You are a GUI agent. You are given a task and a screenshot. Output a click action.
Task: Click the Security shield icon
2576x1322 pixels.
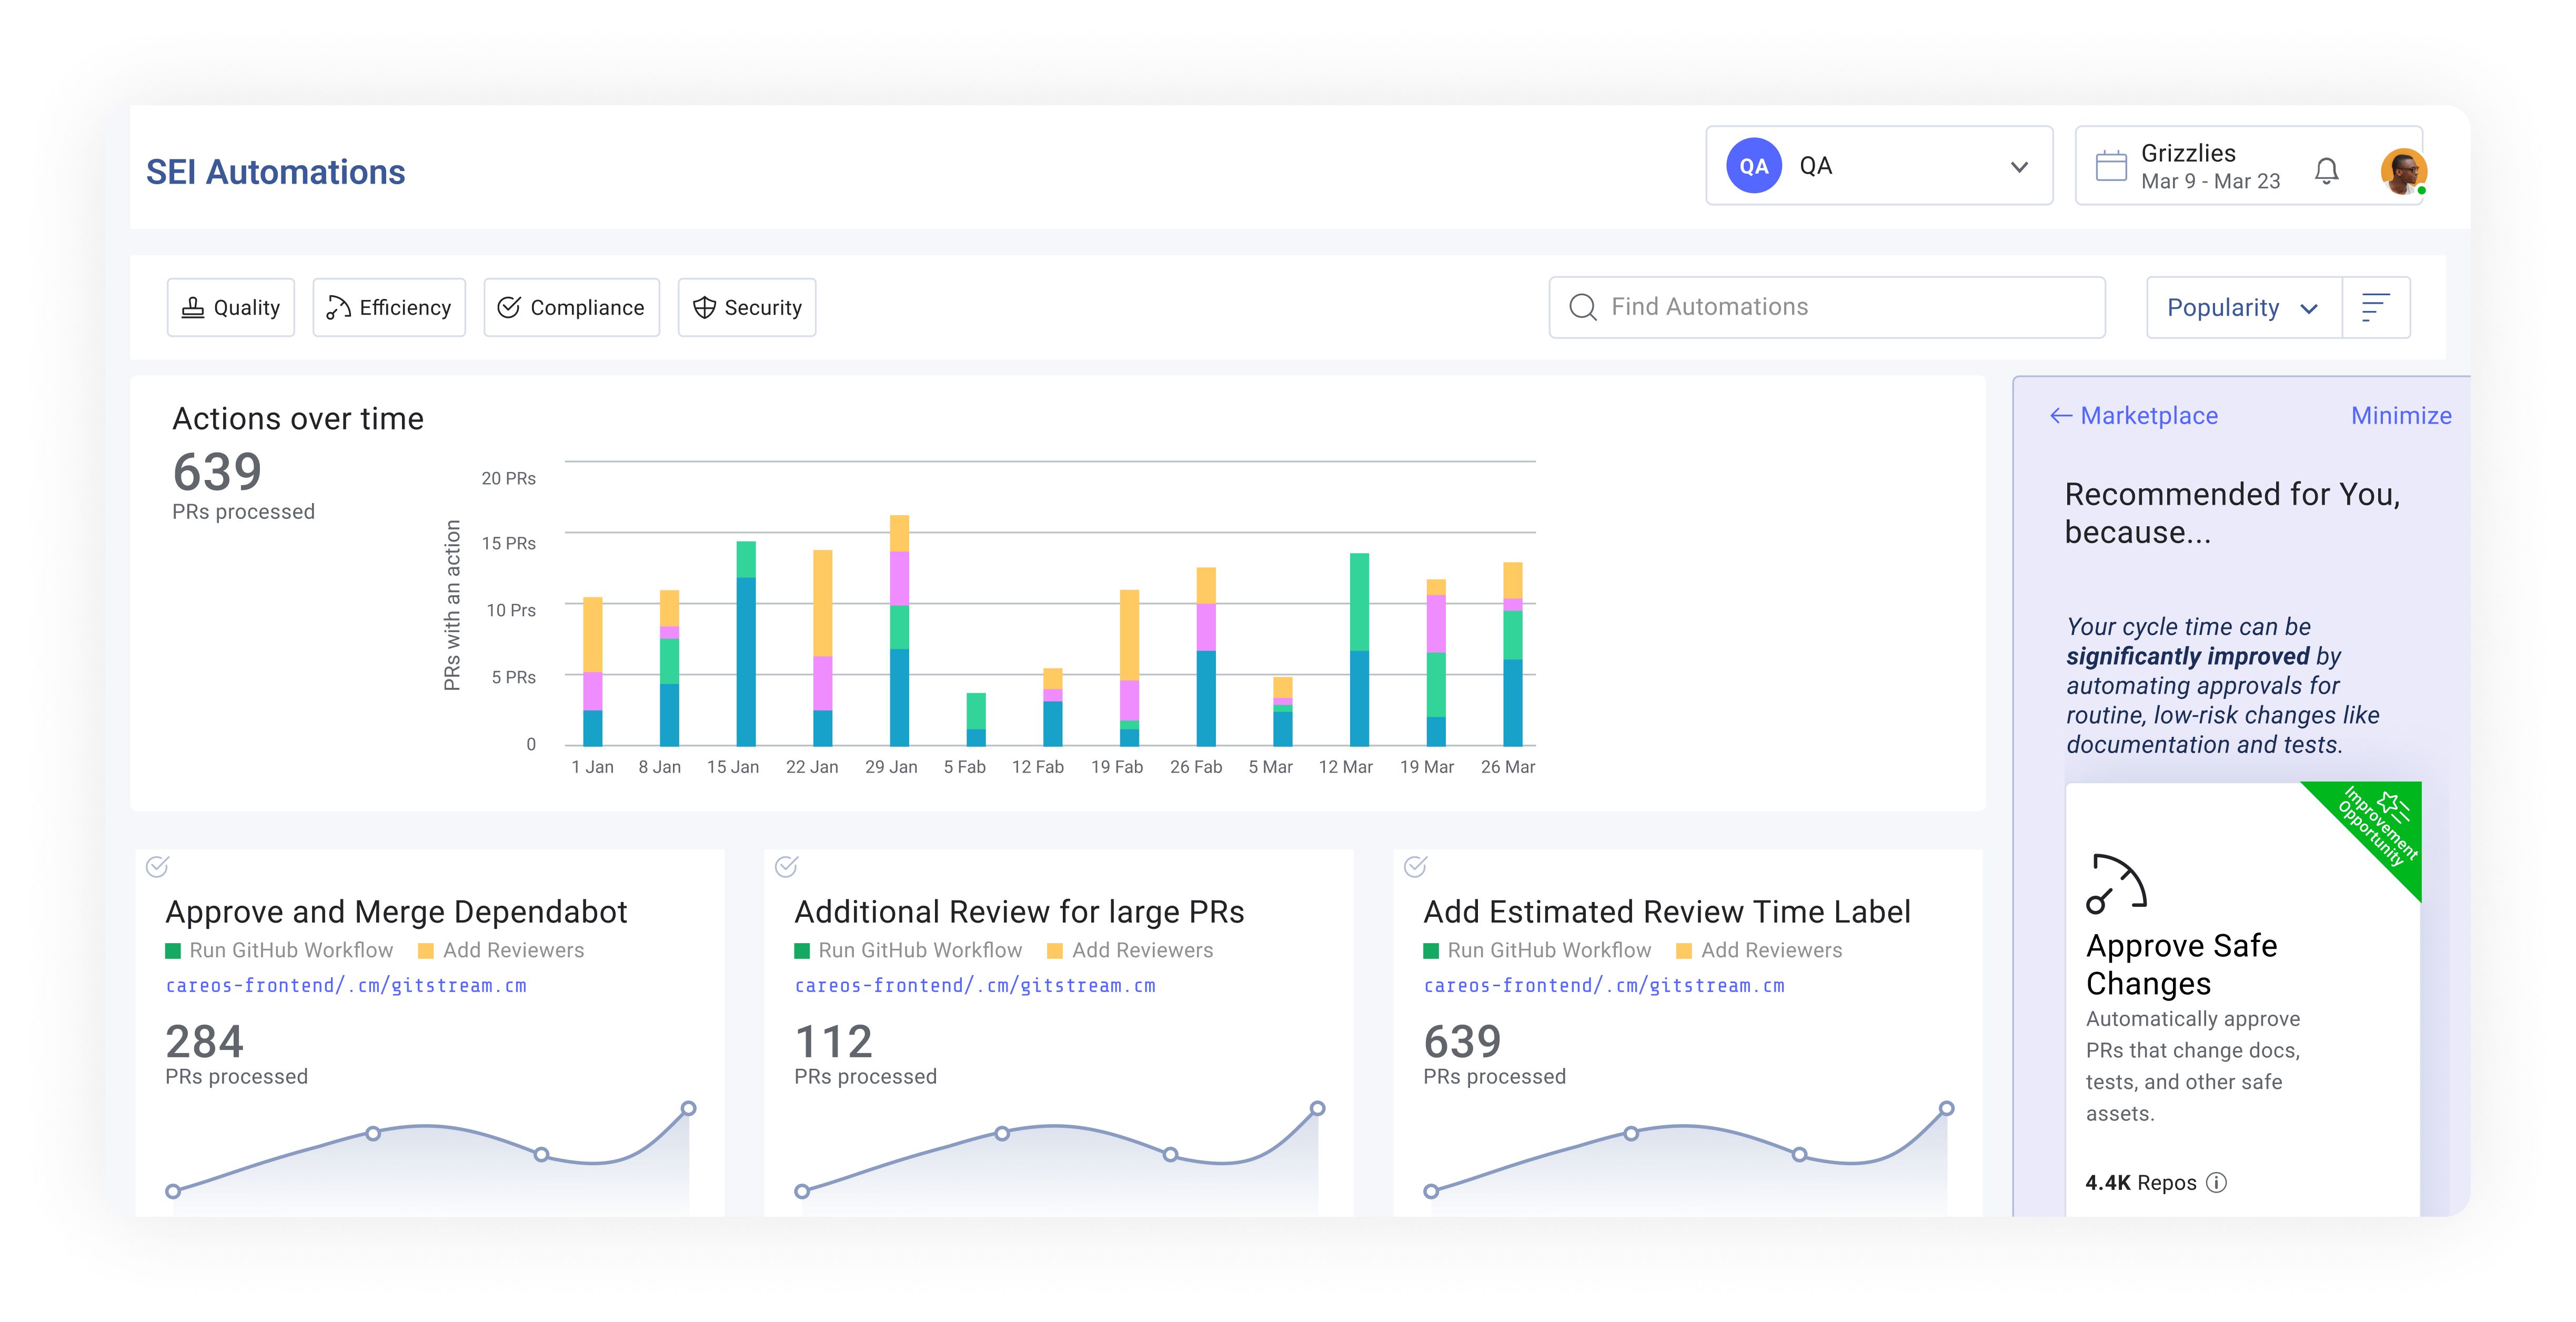pyautogui.click(x=704, y=308)
